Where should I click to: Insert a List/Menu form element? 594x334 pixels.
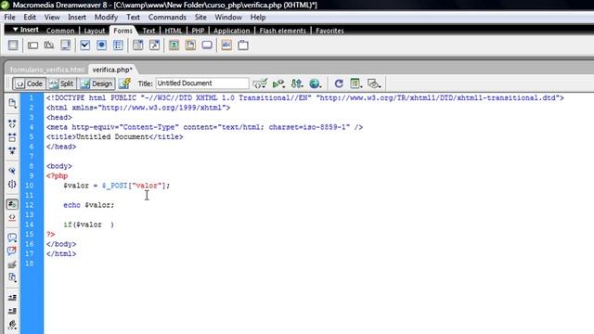point(138,45)
